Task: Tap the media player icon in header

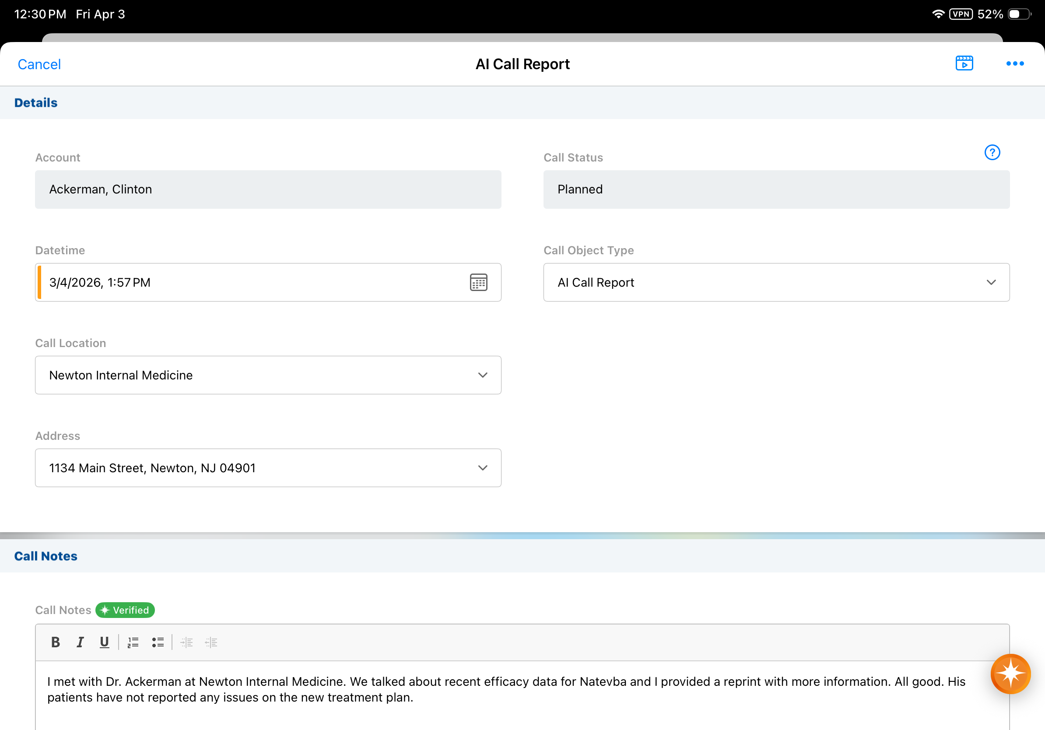Action: pyautogui.click(x=964, y=63)
